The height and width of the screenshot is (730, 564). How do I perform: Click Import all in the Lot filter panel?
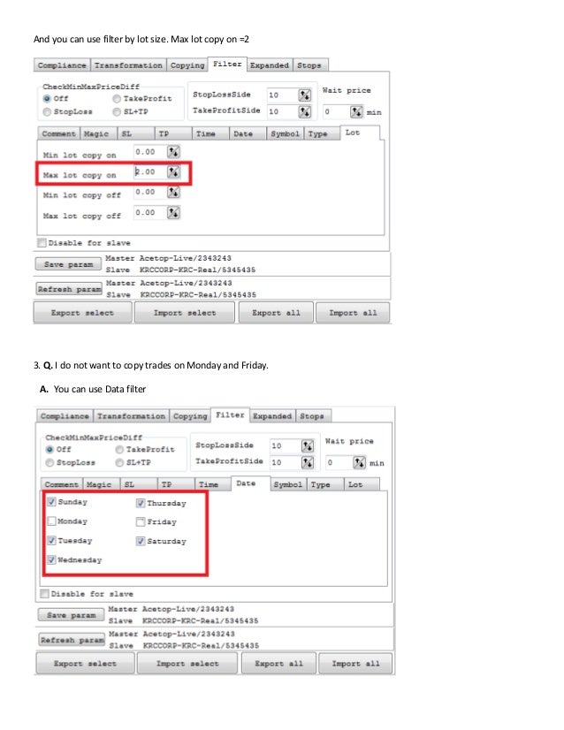(353, 313)
